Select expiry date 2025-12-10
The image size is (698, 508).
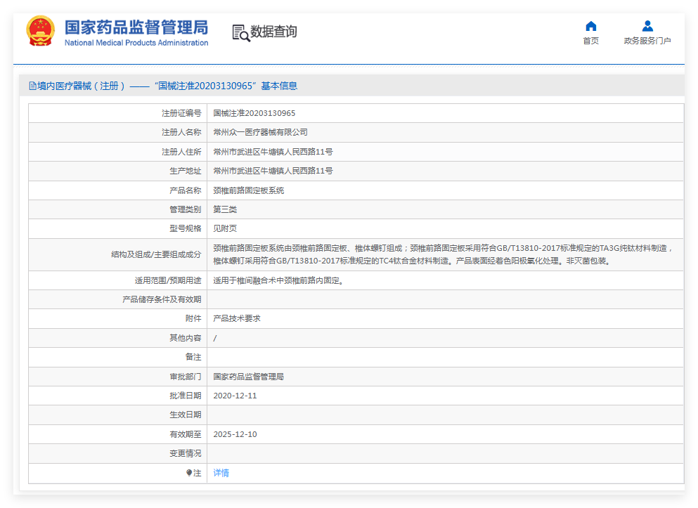[235, 435]
